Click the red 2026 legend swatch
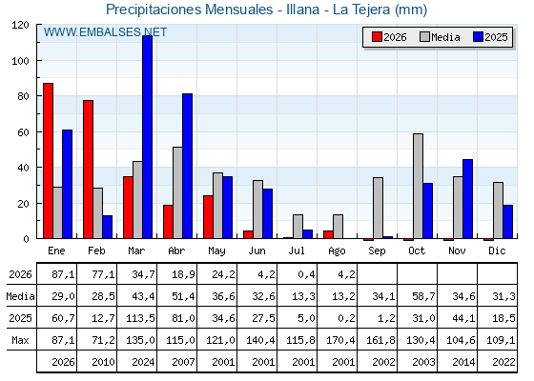534x381 pixels. (377, 37)
